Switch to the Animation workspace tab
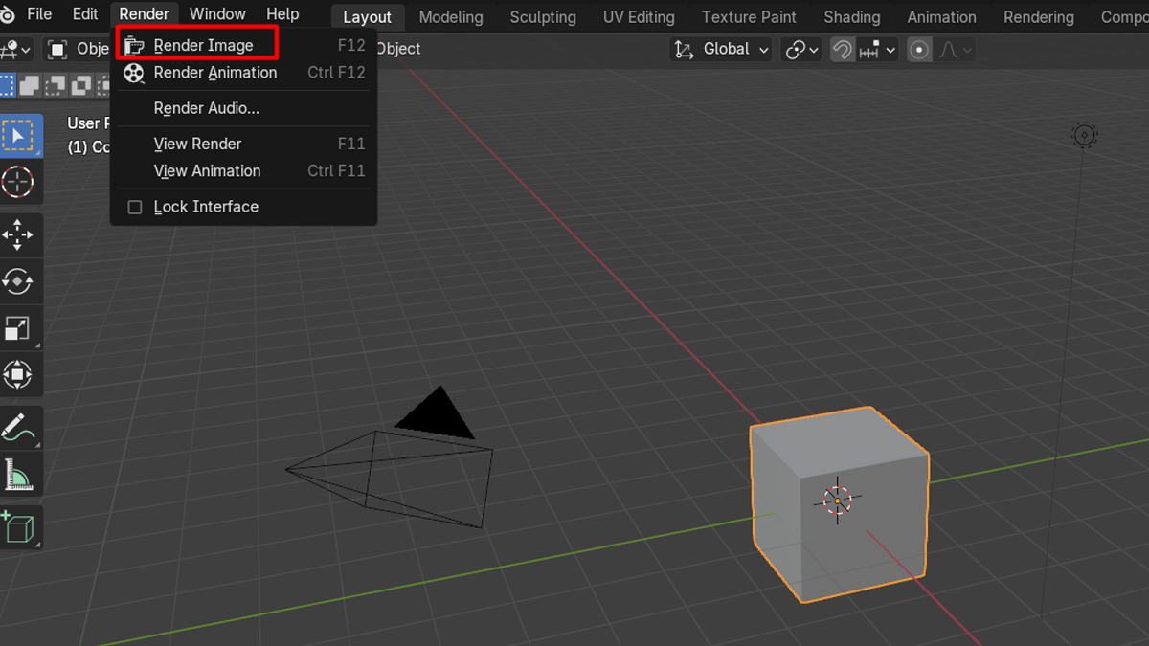 coord(942,17)
